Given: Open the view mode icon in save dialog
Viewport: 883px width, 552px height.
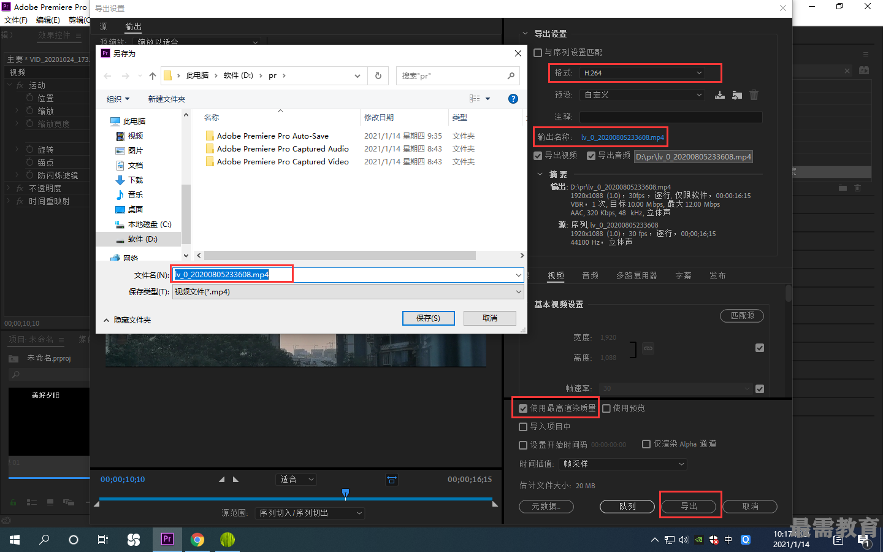Looking at the screenshot, I should coord(475,99).
